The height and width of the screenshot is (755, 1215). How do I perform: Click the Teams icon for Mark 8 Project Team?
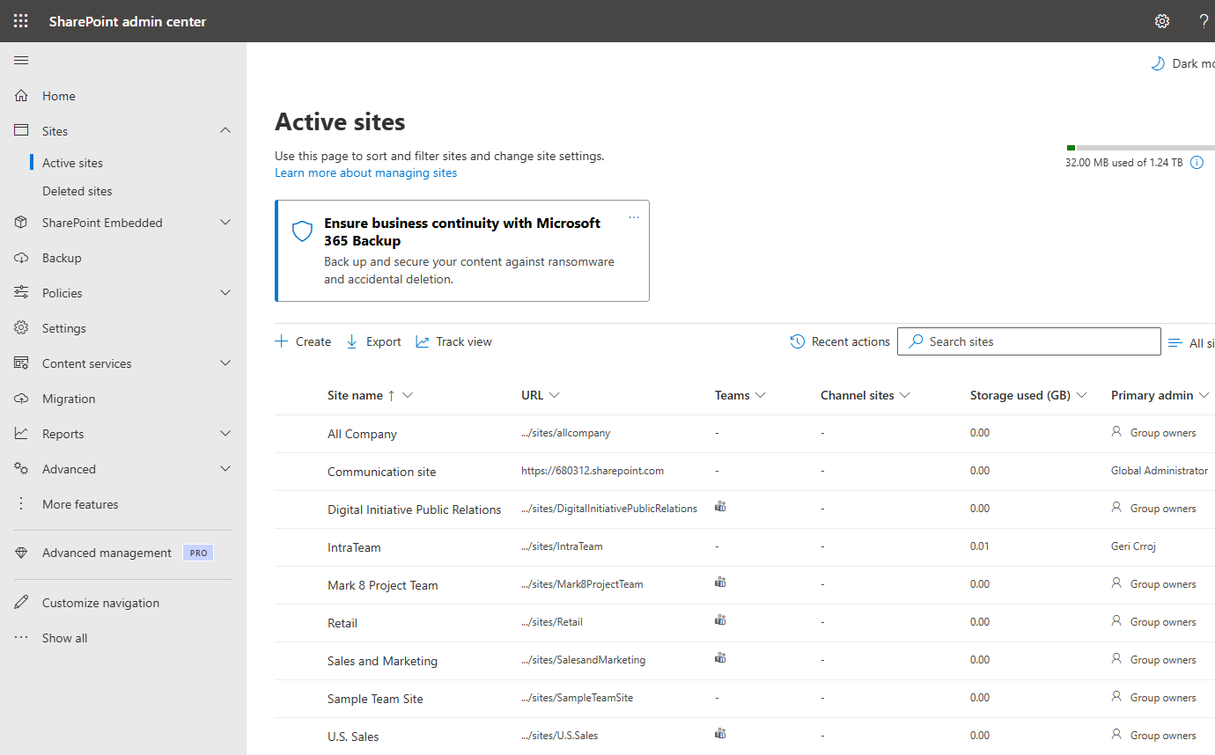[720, 583]
